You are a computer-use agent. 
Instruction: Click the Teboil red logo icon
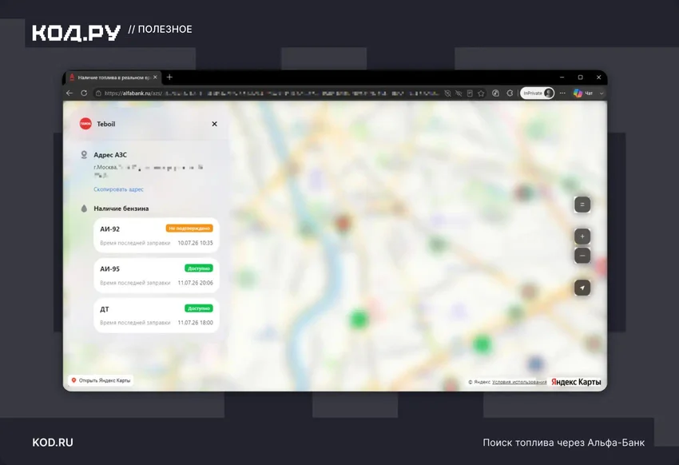click(x=85, y=124)
